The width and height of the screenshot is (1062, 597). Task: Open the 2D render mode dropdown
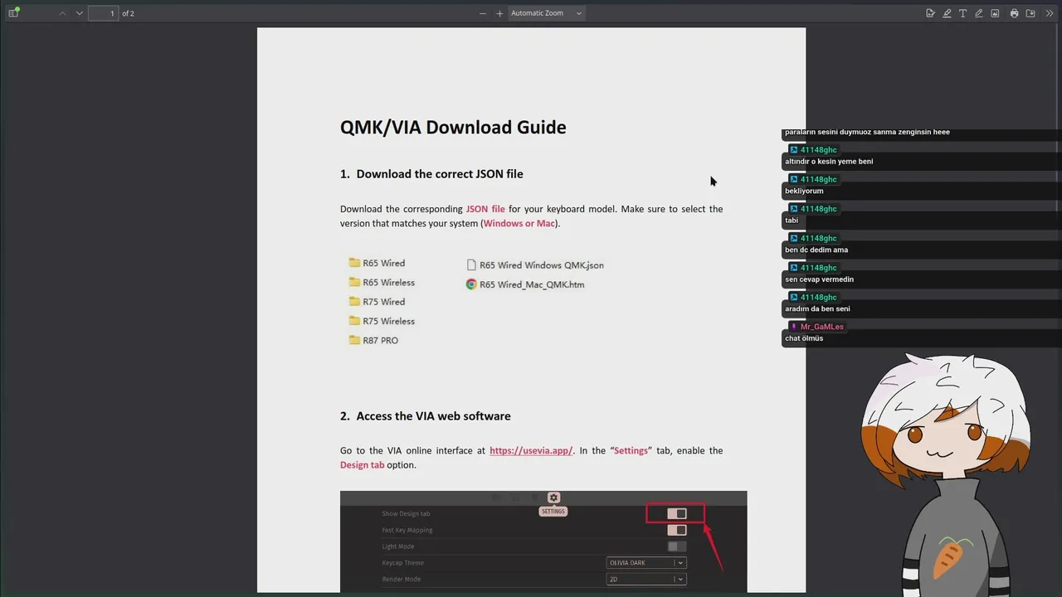tap(645, 580)
